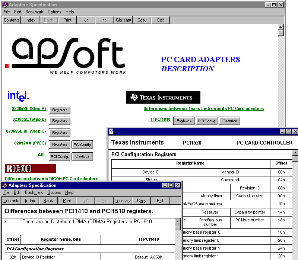This screenshot has width=298, height=260.
Task: Open the 82365SL (Step A) link
Action: [29, 108]
